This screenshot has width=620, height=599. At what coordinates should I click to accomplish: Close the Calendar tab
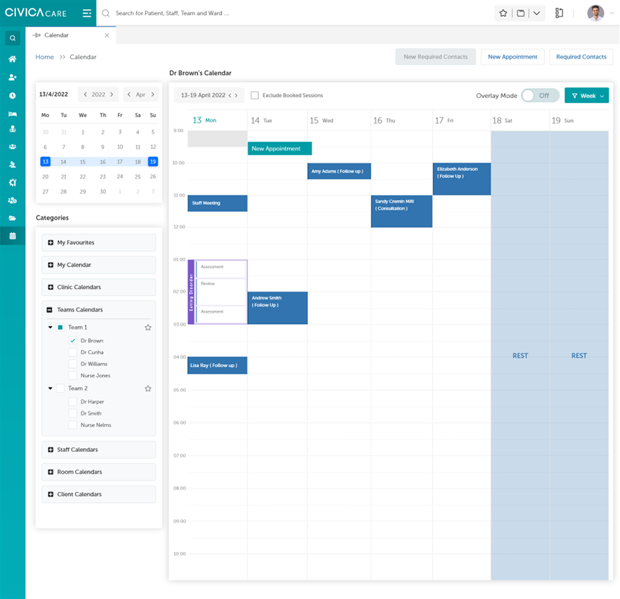tap(107, 35)
